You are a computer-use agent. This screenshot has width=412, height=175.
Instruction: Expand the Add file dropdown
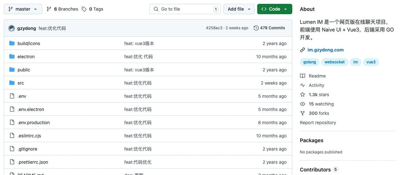coord(239,9)
